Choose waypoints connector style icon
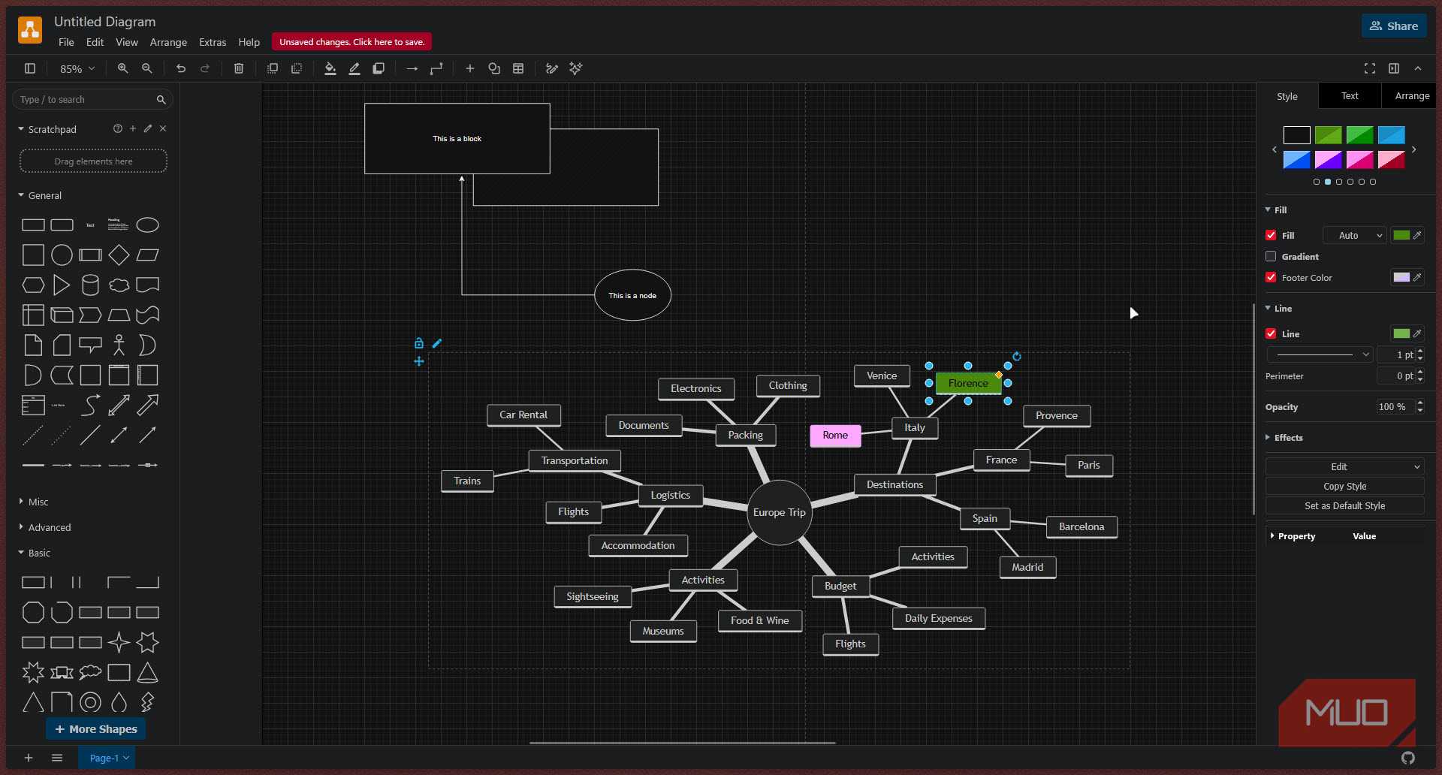The width and height of the screenshot is (1442, 775). click(436, 68)
